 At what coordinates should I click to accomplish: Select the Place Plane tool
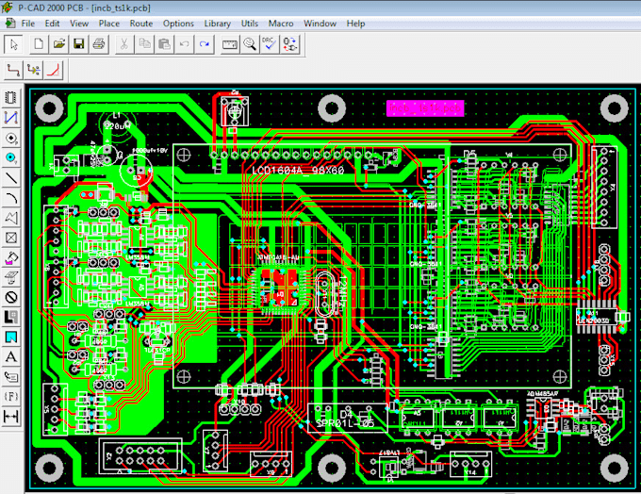pyautogui.click(x=11, y=318)
